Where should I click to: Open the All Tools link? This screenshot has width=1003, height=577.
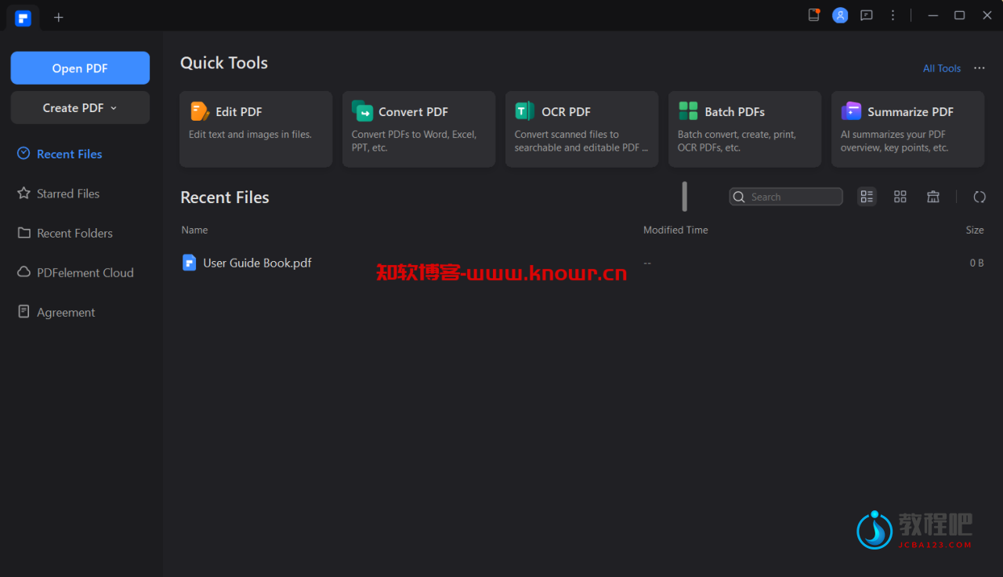point(942,68)
